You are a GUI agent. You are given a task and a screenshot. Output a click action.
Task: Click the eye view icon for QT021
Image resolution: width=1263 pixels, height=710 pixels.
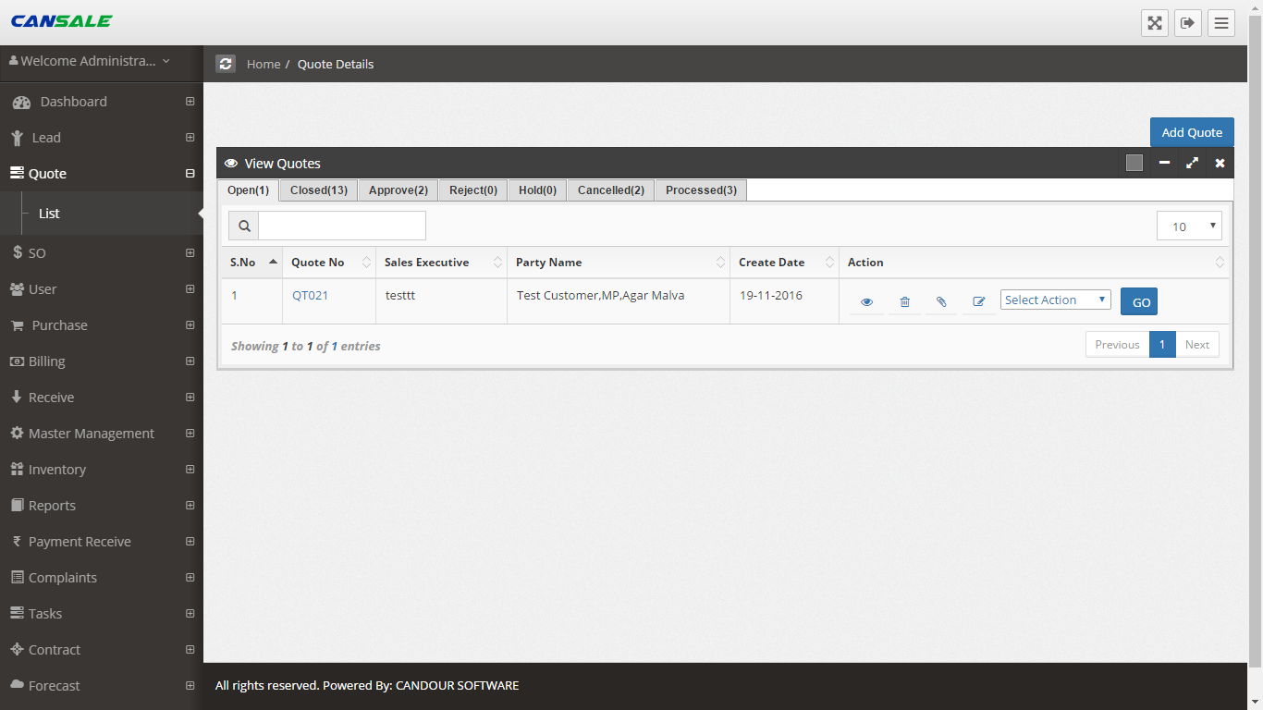pyautogui.click(x=866, y=301)
